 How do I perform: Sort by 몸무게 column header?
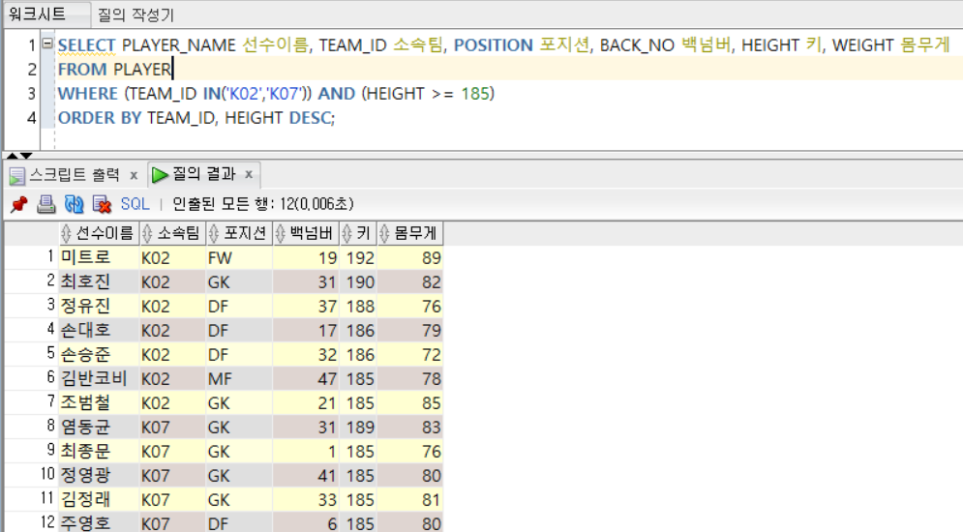point(409,233)
